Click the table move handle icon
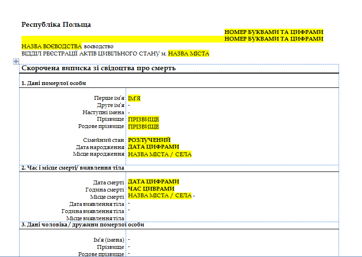 coord(16,62)
